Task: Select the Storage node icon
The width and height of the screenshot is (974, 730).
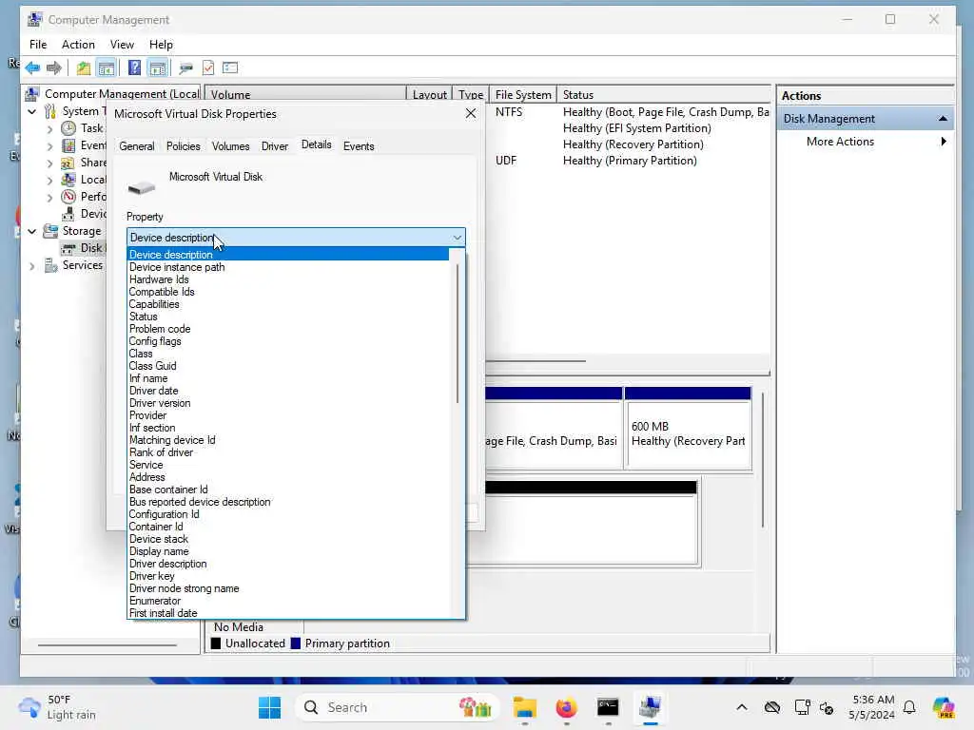Action: (x=50, y=231)
